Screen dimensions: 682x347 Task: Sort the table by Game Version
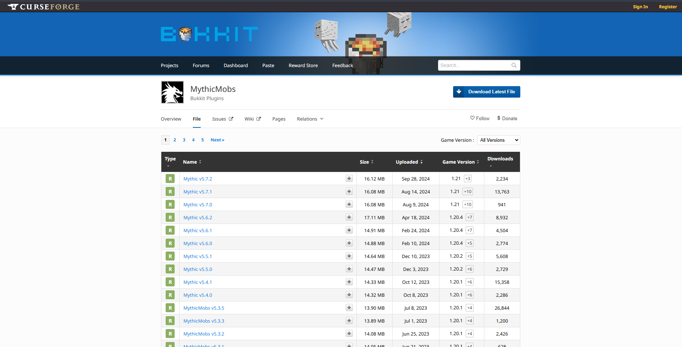click(461, 162)
